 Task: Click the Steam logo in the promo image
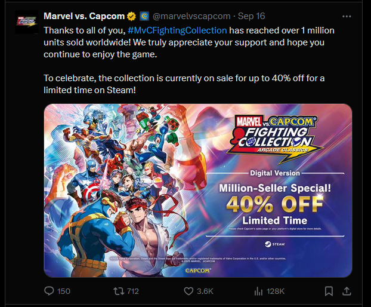275,244
